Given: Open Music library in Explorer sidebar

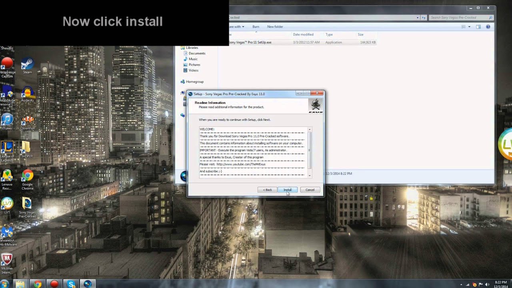Looking at the screenshot, I should (x=193, y=59).
